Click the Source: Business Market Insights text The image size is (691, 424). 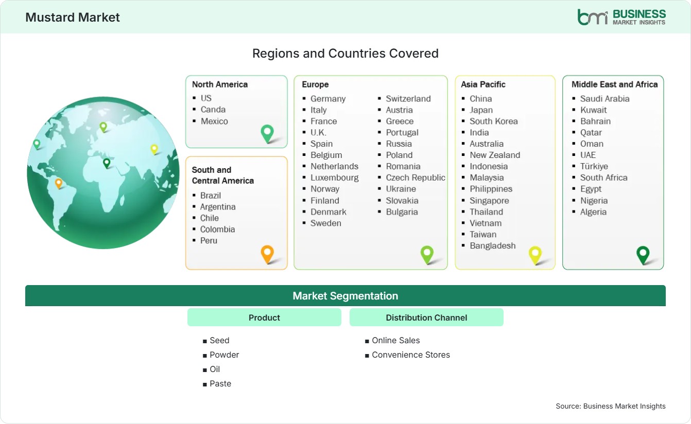click(611, 406)
